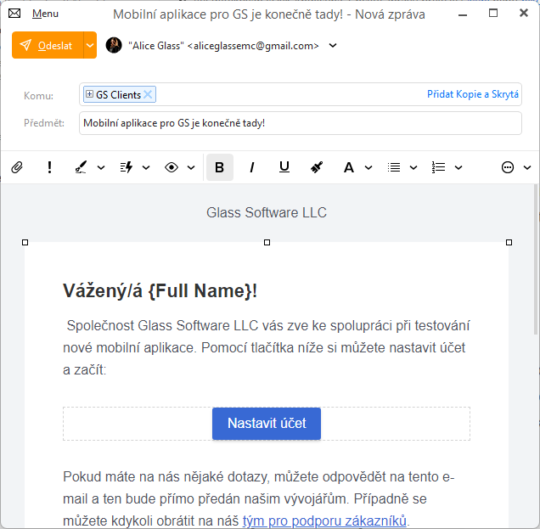The image size is (540, 529).
Task: Click the quick text lightning icon
Action: (126, 168)
